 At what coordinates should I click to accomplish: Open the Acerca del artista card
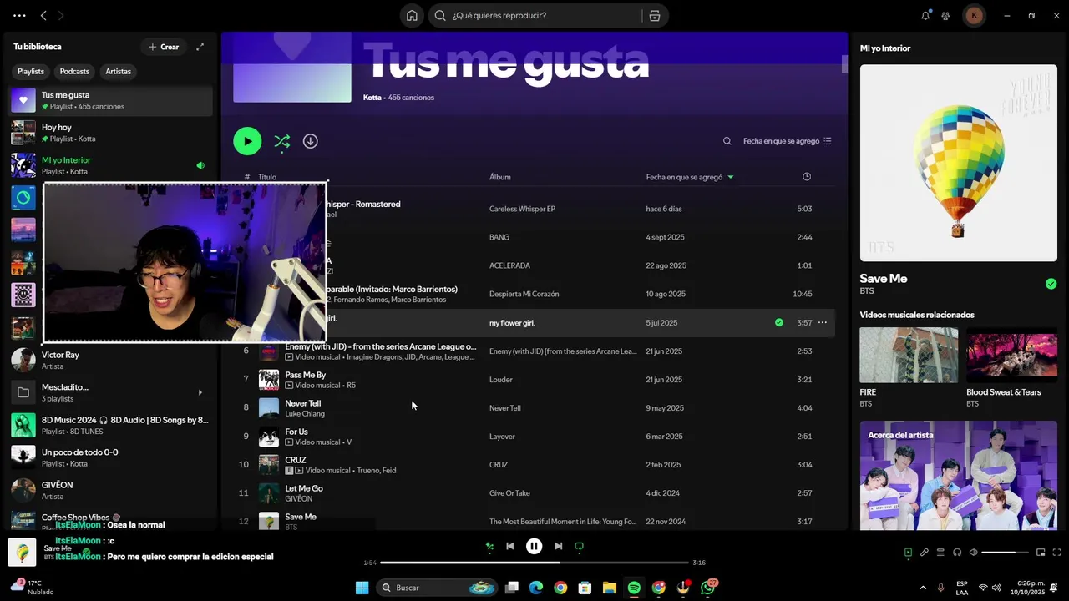pos(958,475)
